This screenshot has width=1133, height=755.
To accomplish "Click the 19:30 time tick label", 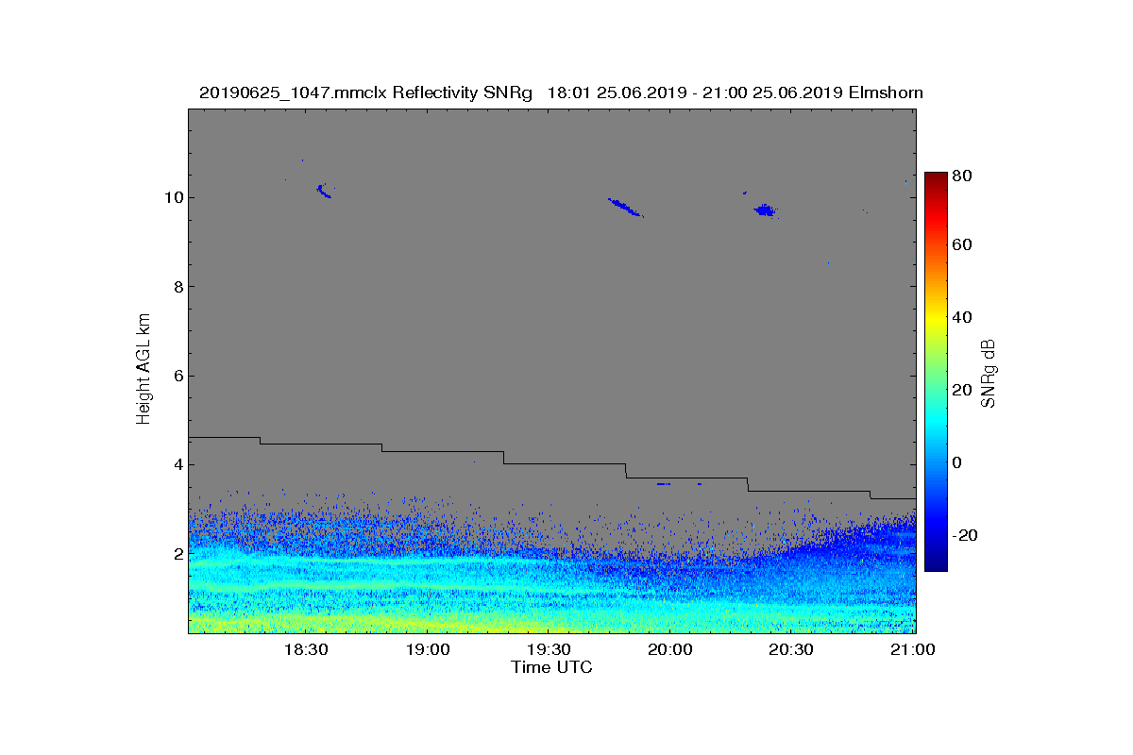I will coord(550,649).
